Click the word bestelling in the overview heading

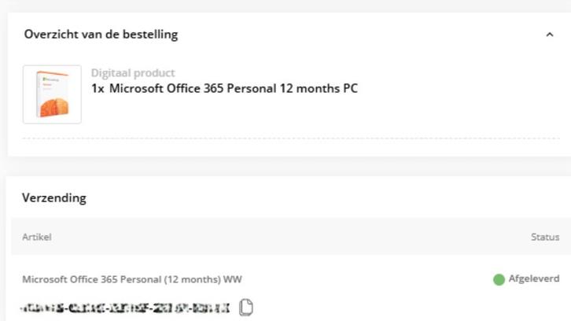150,35
